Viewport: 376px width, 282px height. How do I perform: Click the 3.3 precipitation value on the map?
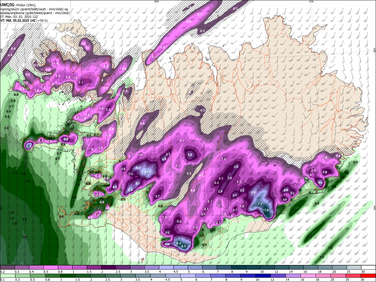click(236, 167)
